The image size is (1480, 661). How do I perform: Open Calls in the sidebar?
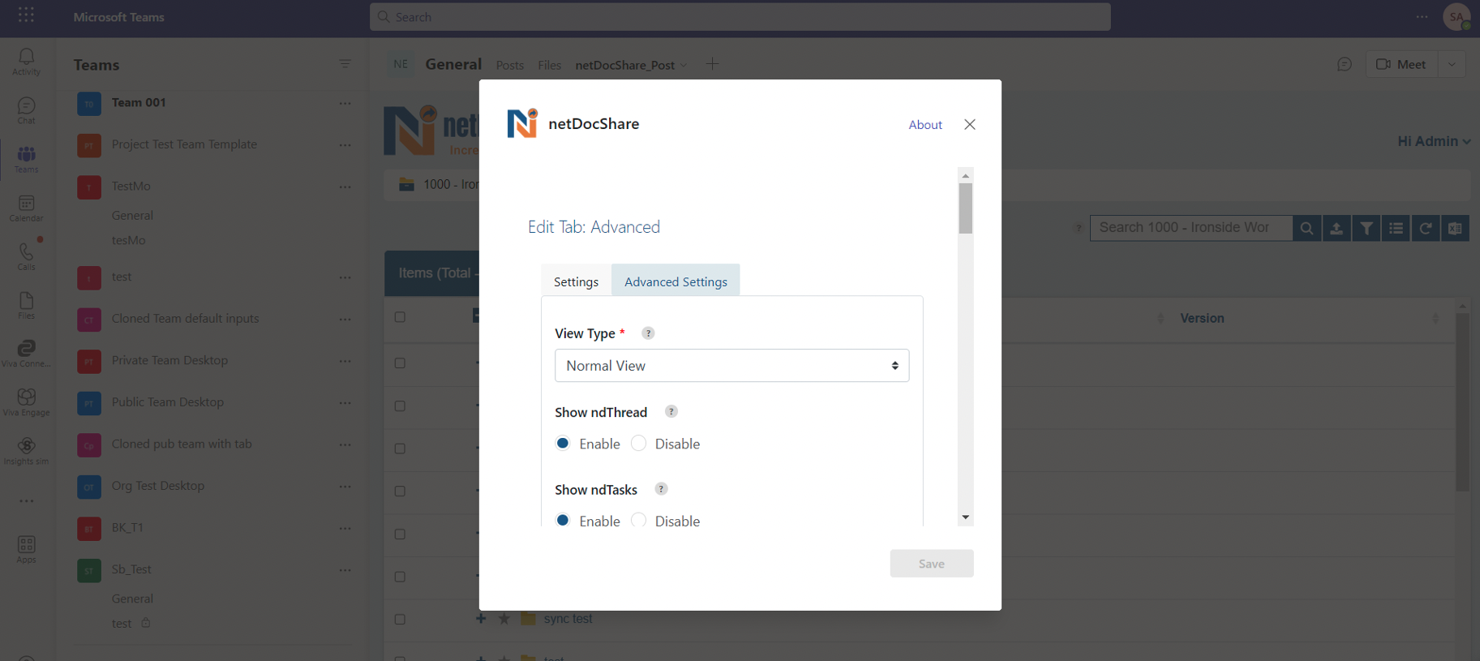click(26, 256)
